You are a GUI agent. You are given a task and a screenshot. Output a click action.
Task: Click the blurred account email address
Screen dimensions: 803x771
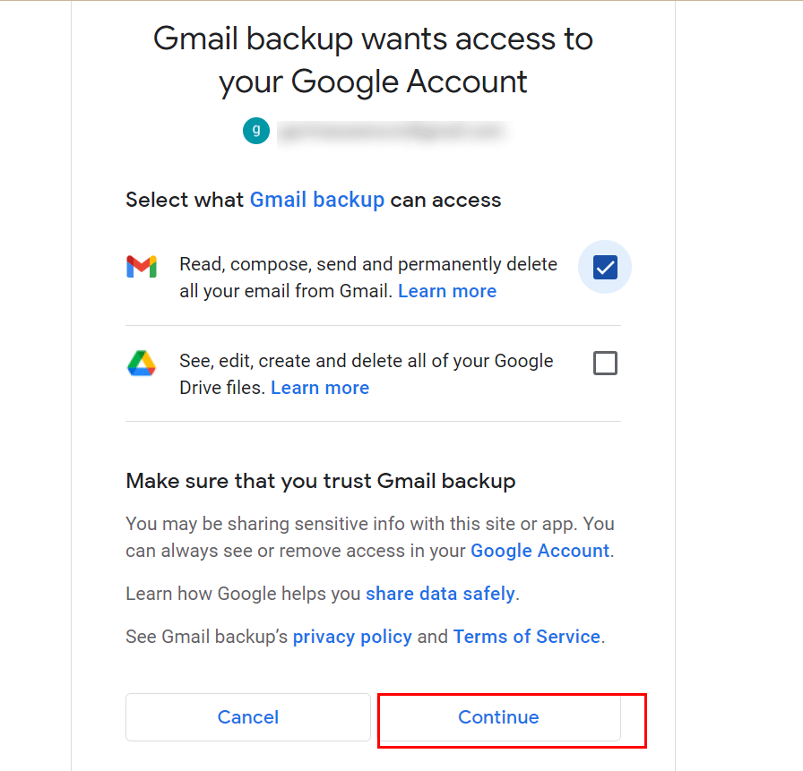point(392,132)
